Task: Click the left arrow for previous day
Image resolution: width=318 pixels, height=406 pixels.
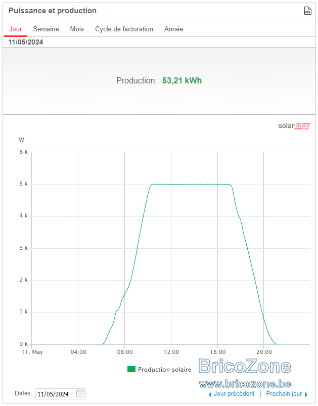Action: pyautogui.click(x=210, y=394)
